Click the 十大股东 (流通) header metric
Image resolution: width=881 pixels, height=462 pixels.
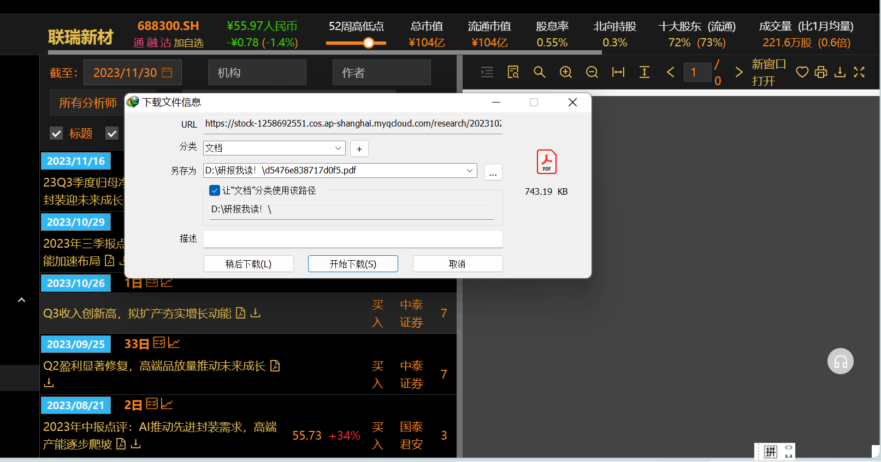point(697,26)
